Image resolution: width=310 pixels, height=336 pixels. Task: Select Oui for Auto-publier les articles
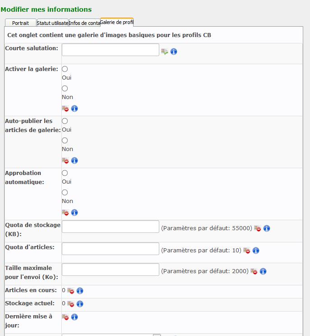click(65, 121)
